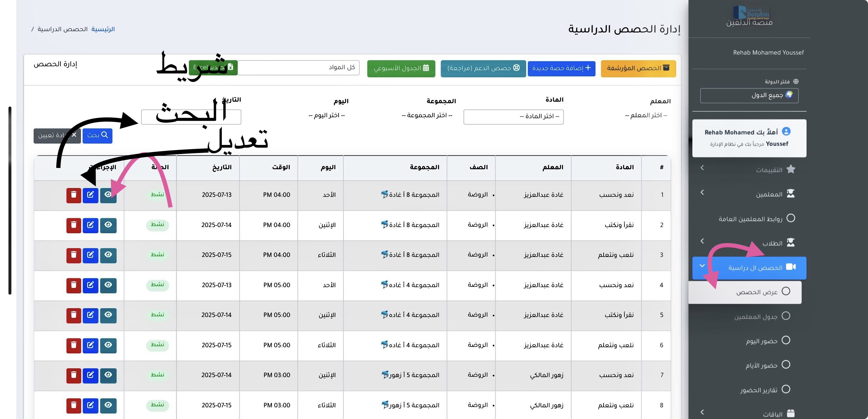The image size is (868, 419).
Task: Open تقارير الحضور menu item
Action: 759,390
